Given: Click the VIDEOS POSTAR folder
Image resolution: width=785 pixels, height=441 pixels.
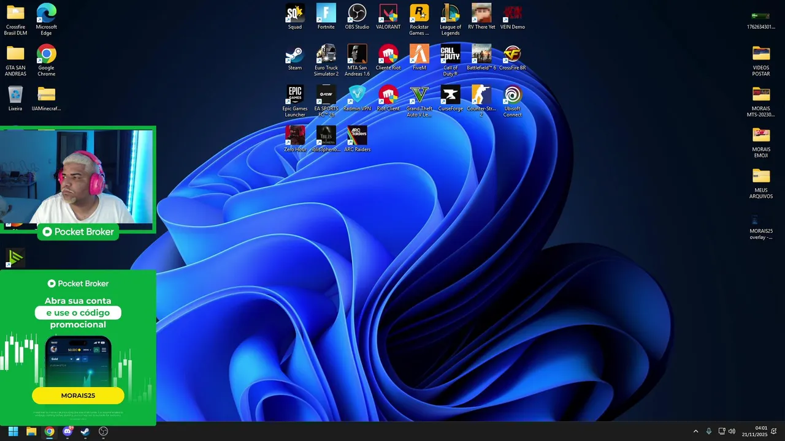Looking at the screenshot, I should [x=761, y=61].
